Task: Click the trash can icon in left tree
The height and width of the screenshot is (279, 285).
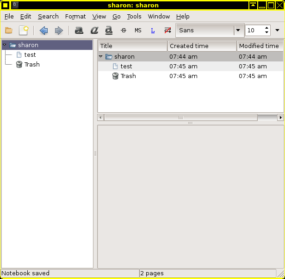Action: 19,65
